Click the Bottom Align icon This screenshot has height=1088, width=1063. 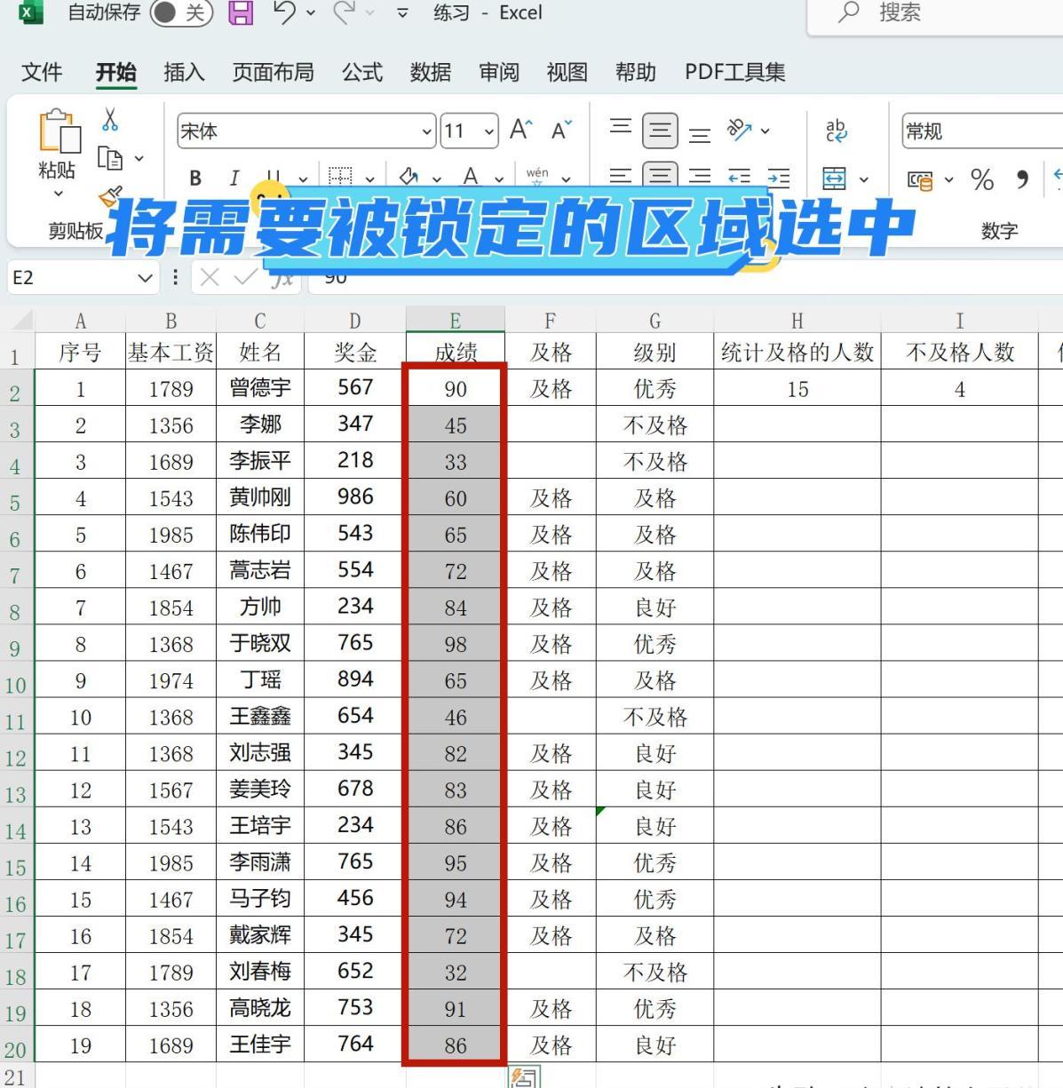coord(700,135)
